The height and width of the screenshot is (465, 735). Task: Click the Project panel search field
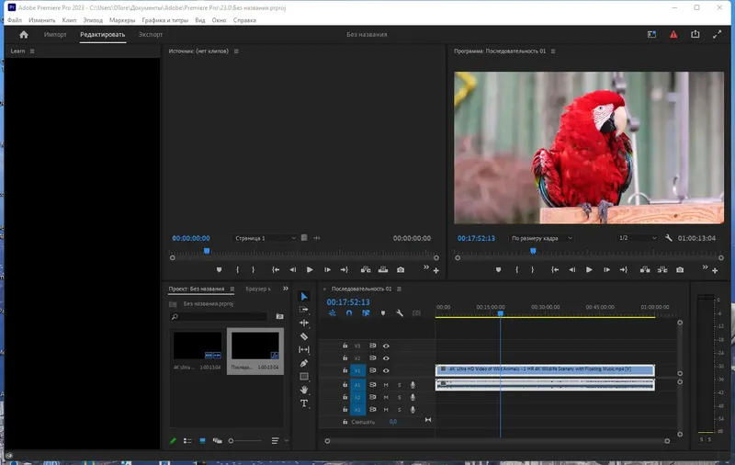[220, 316]
